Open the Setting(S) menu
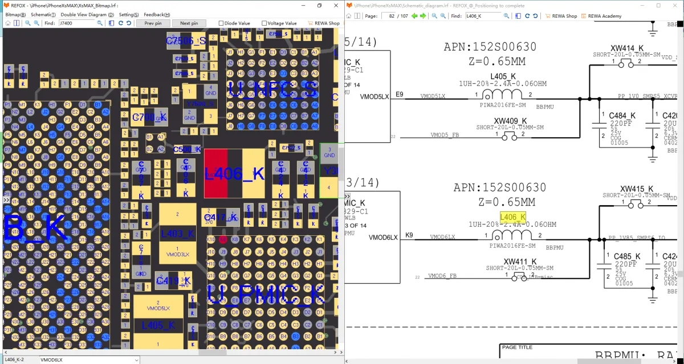 click(x=129, y=14)
